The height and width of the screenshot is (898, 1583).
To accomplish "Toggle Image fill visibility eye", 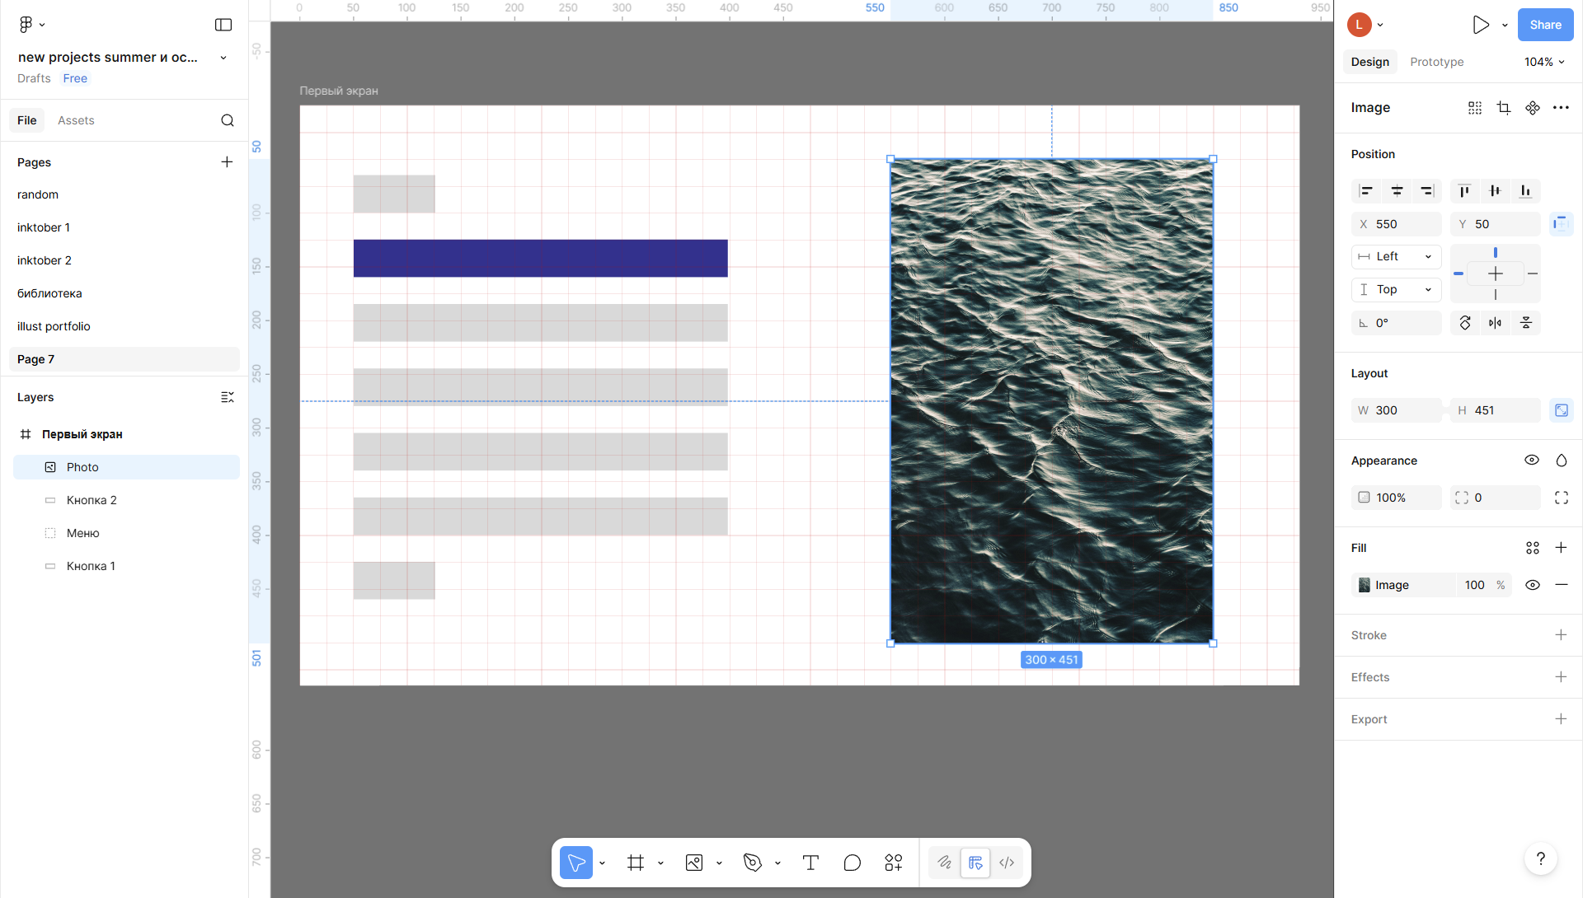I will pyautogui.click(x=1532, y=585).
